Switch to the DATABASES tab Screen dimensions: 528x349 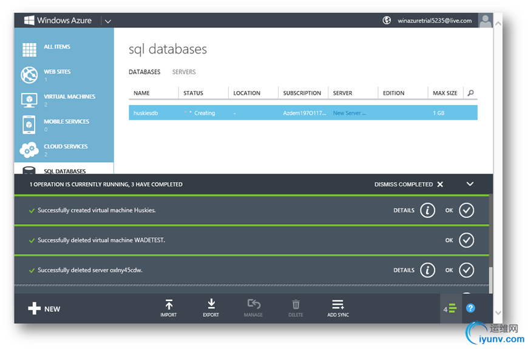click(144, 72)
